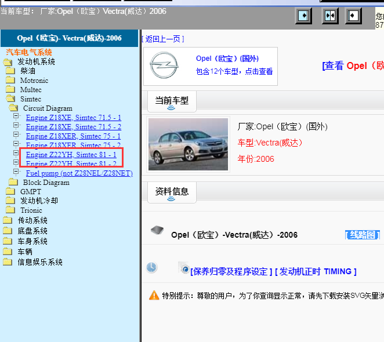Expand 车辆 tree label

point(25,252)
